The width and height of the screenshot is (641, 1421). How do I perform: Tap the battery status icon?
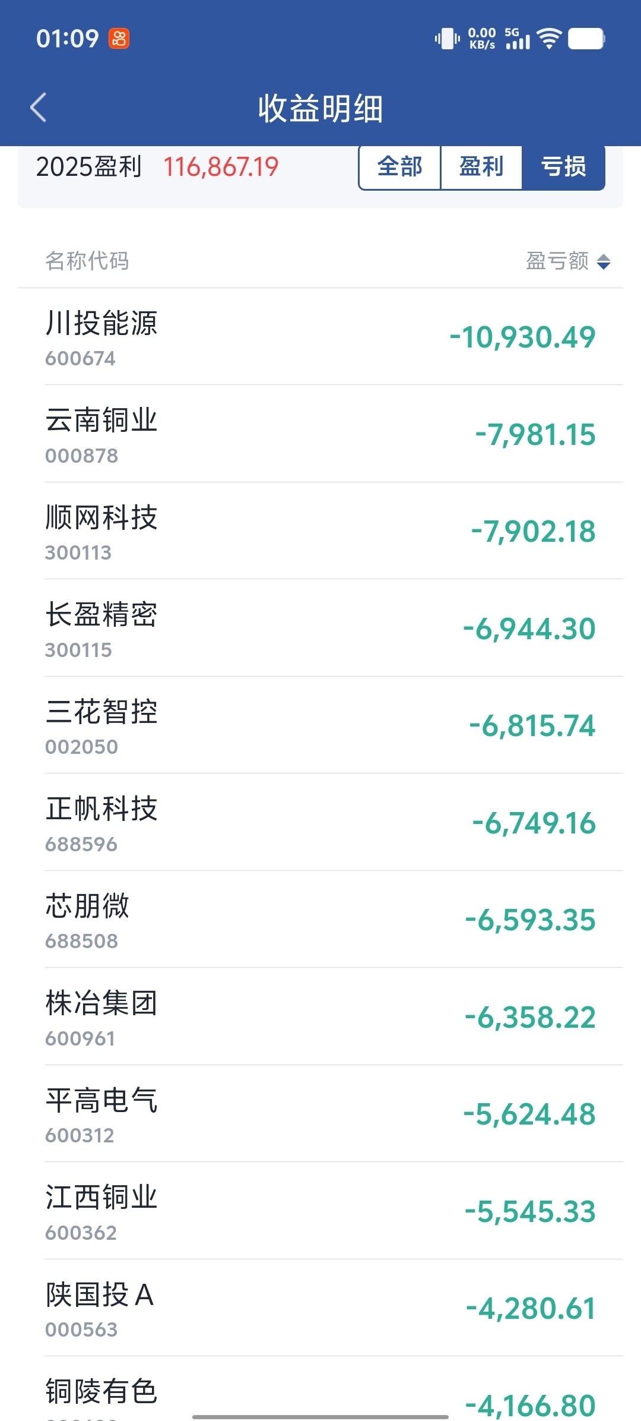[586, 39]
